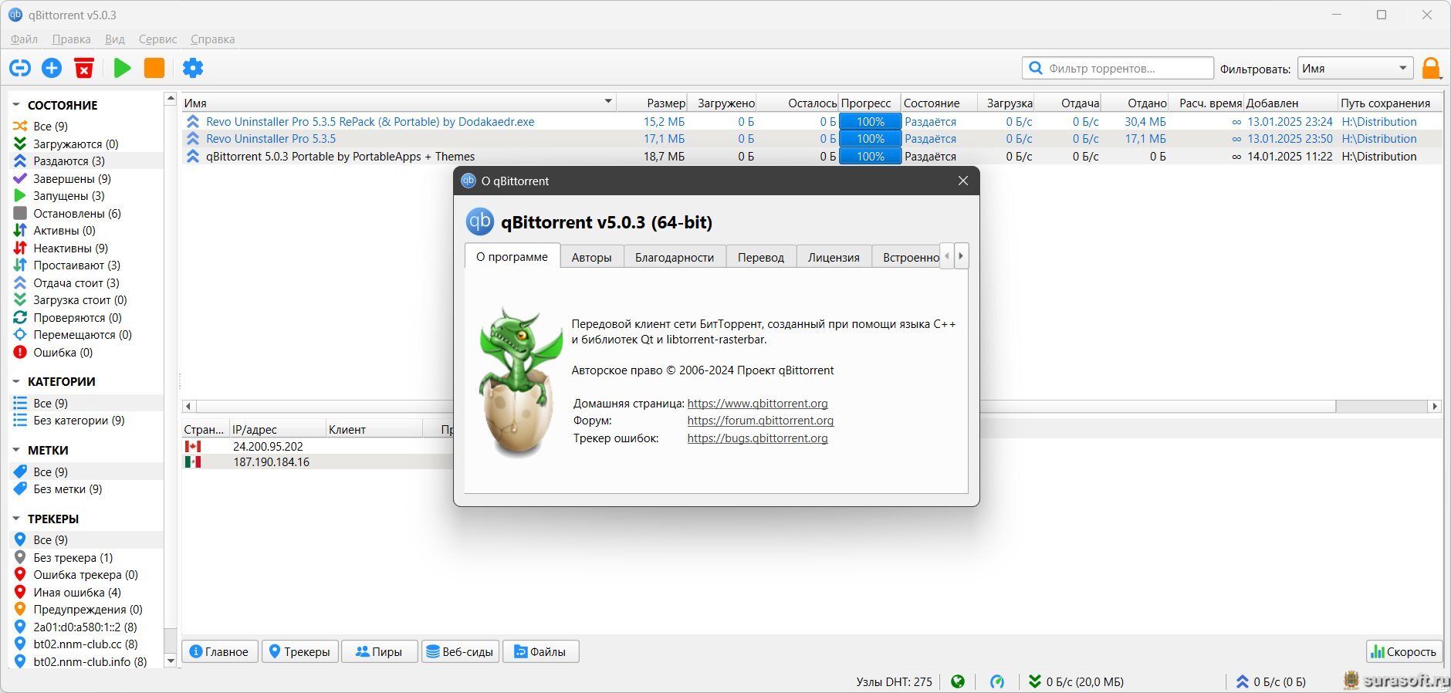Select peer with IP 24.200.95.202
The image size is (1451, 693).
(x=268, y=446)
